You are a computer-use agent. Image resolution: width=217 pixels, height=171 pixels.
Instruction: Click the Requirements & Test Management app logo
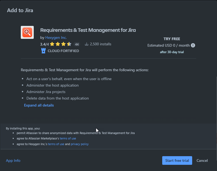pyautogui.click(x=27, y=32)
